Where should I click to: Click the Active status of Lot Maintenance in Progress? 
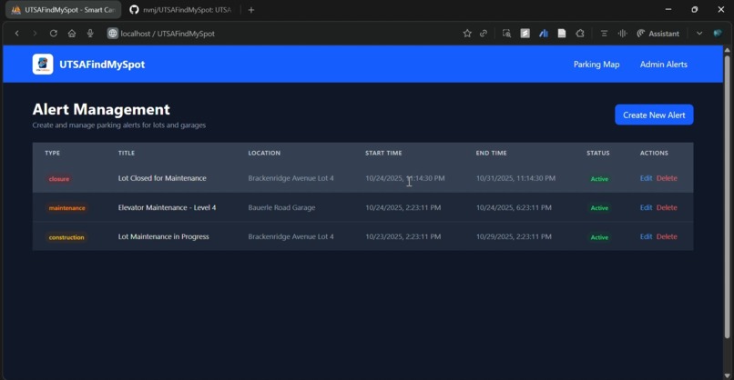click(x=599, y=237)
